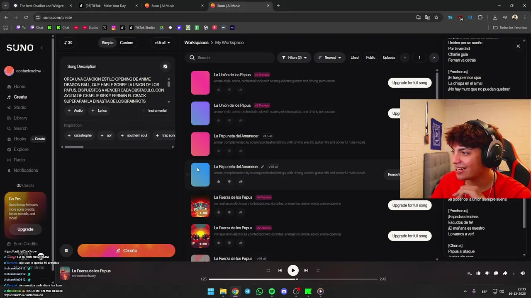Screen dimensions: 531x298
Task: Click Upgrade in the Go Pro card
Action: click(25, 229)
